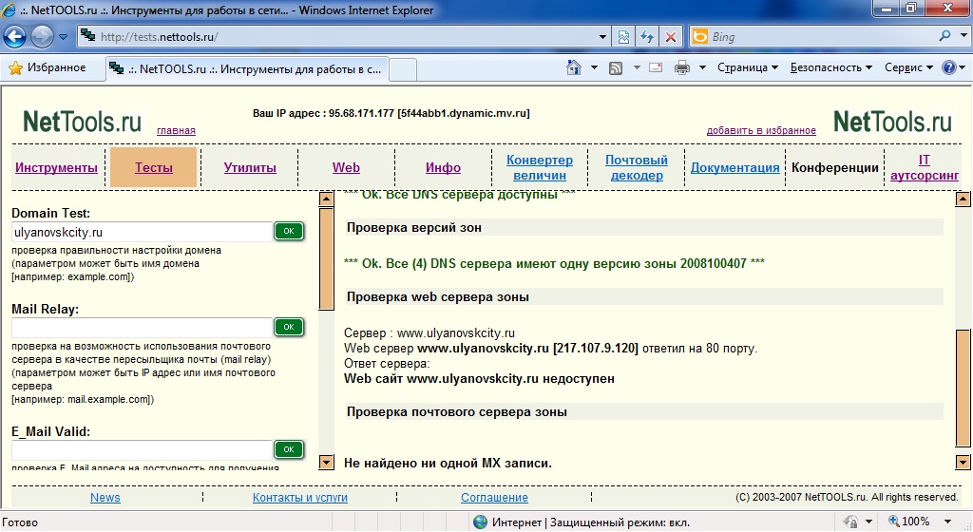Click the search magnifier icon
Viewport: 973px width, 532px height.
click(944, 36)
